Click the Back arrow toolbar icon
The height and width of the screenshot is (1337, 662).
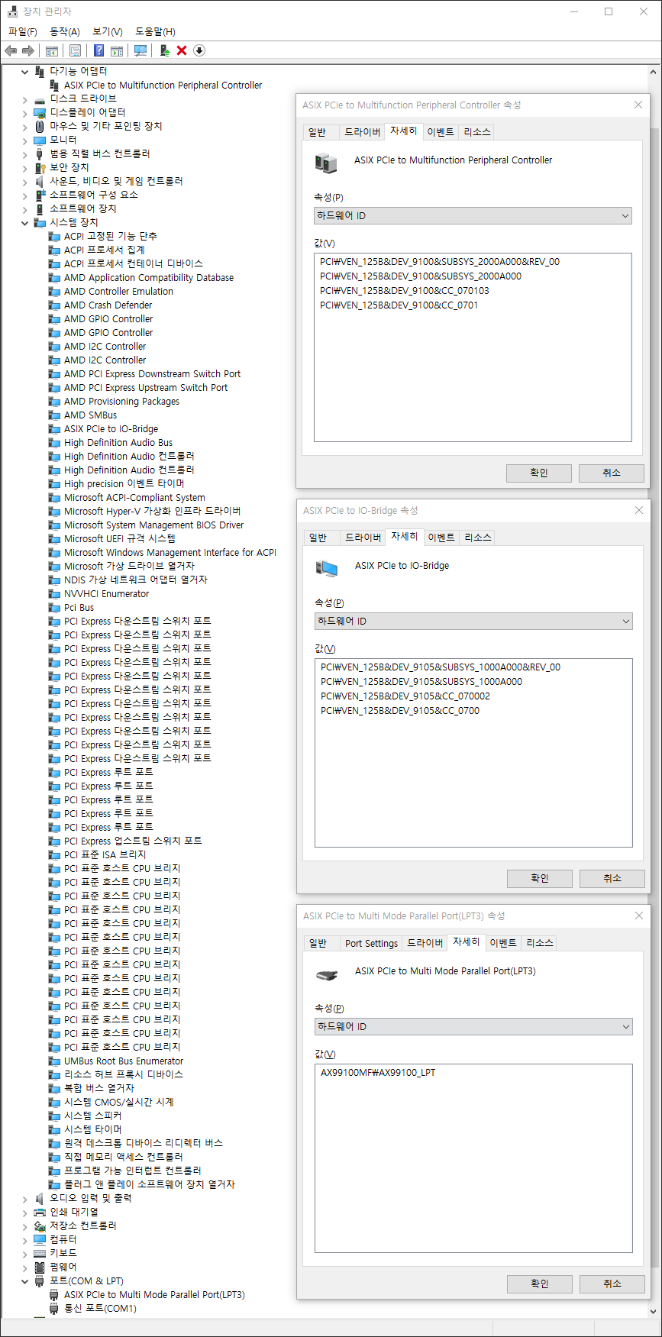pos(11,50)
